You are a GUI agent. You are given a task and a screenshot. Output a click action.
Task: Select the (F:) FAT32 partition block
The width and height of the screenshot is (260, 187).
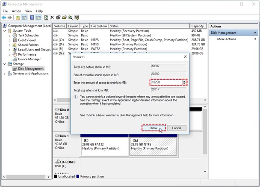tap(104, 145)
